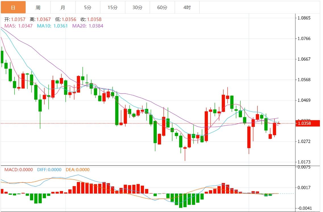Click the DIFF legend label
Screen dimensions: 323x212
click(x=49, y=170)
